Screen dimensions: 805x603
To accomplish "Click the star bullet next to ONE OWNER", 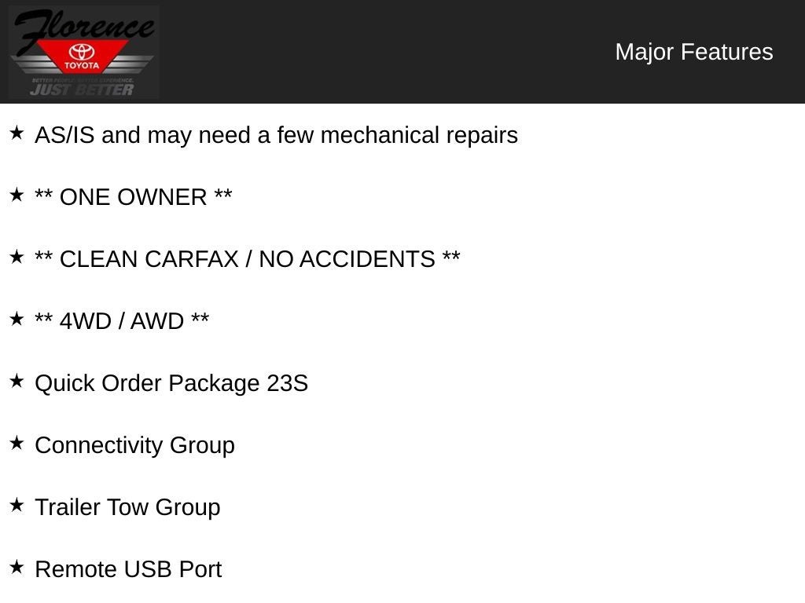I will 17,196.
